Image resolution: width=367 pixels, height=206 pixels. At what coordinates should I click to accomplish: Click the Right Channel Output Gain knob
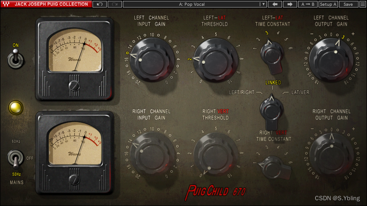click(332, 154)
